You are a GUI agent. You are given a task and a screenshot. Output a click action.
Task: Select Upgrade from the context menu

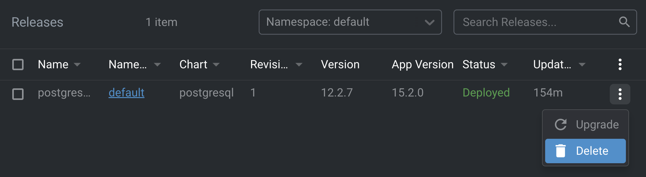[597, 125]
